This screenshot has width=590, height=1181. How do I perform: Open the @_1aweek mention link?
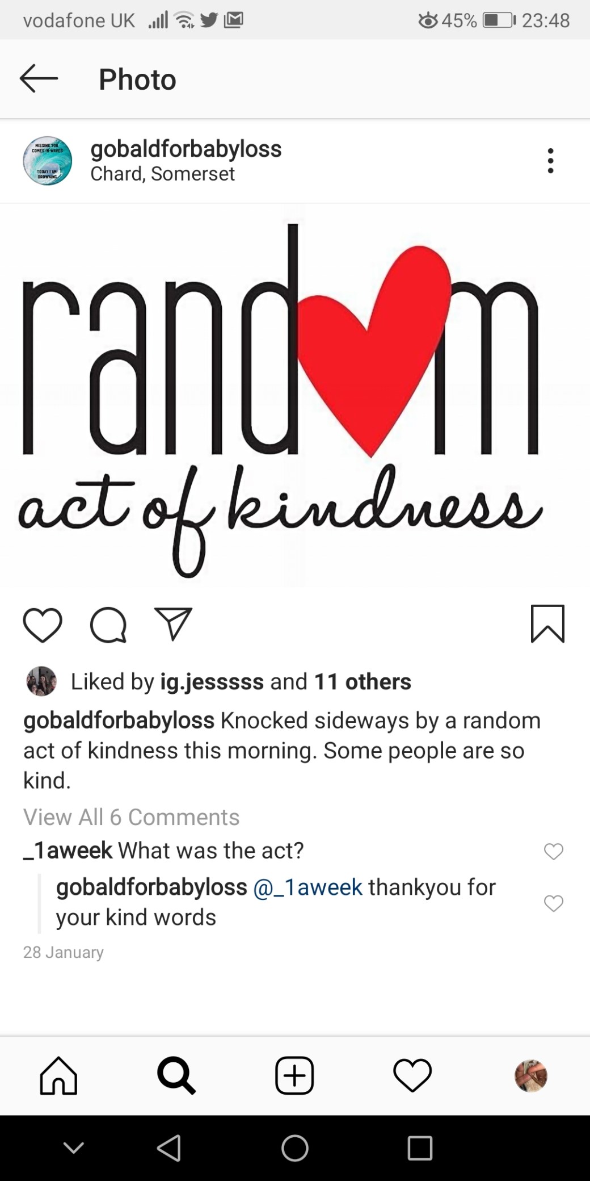click(307, 887)
